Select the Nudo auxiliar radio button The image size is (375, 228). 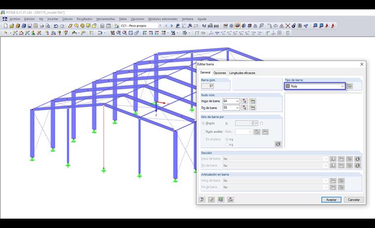point(203,131)
